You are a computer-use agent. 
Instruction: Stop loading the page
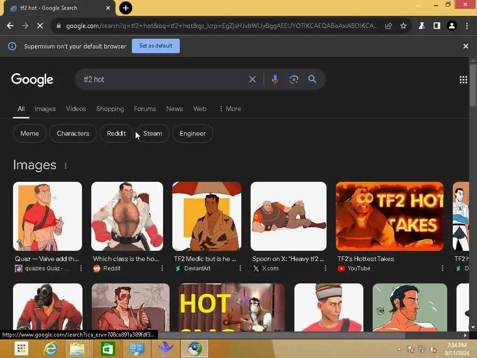40,26
